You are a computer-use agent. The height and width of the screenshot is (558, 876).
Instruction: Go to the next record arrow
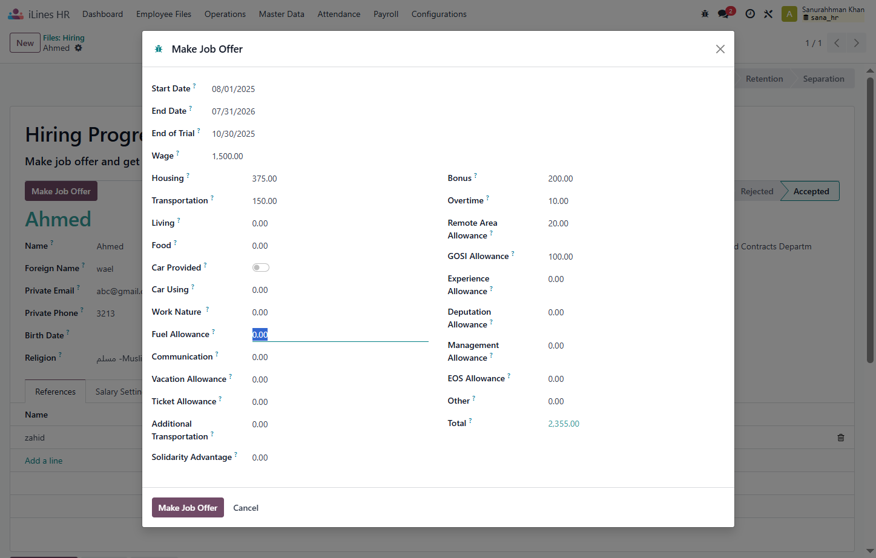pos(856,43)
